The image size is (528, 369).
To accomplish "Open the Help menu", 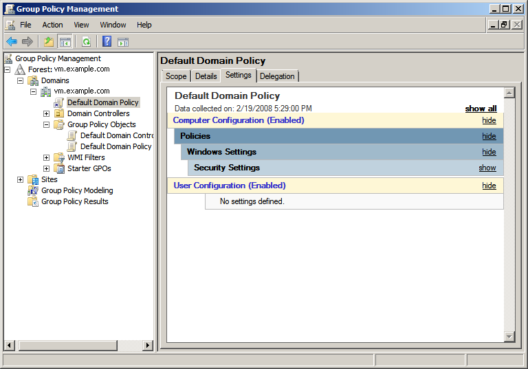I will 144,25.
